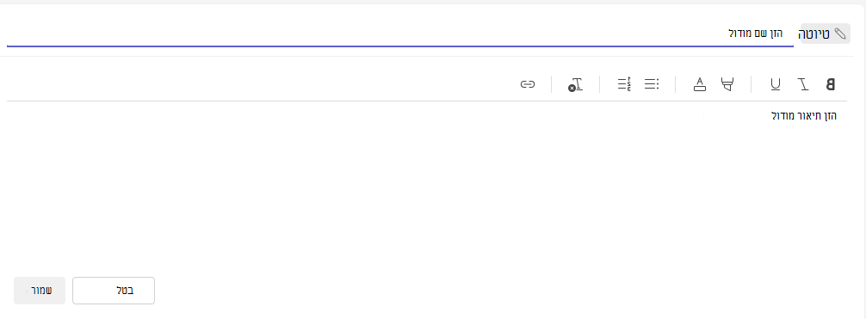Click the blank toolbar space beside the link icon
This screenshot has height=319, width=866.
click(260, 84)
